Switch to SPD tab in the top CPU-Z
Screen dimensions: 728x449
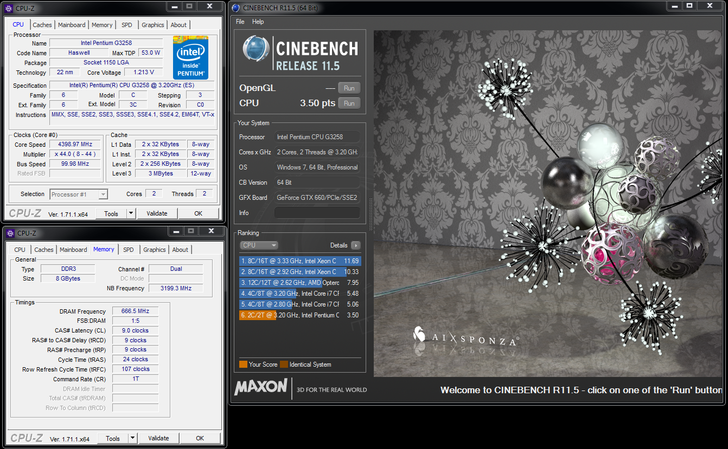pos(126,25)
